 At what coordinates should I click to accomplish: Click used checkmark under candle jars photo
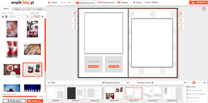[x=38, y=76]
